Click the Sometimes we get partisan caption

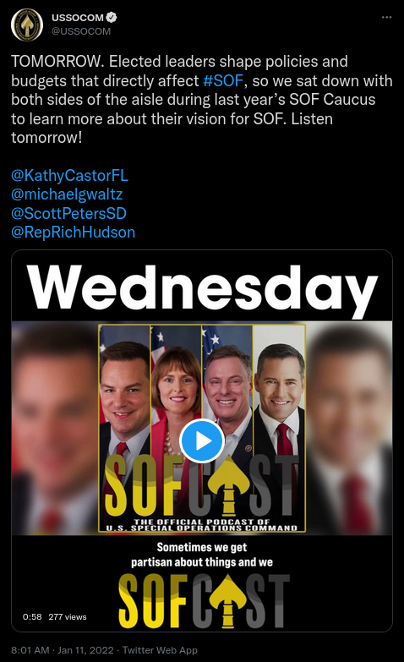pos(202,555)
